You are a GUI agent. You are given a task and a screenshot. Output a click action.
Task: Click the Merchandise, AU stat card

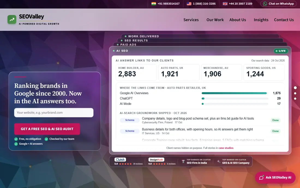[221, 72]
